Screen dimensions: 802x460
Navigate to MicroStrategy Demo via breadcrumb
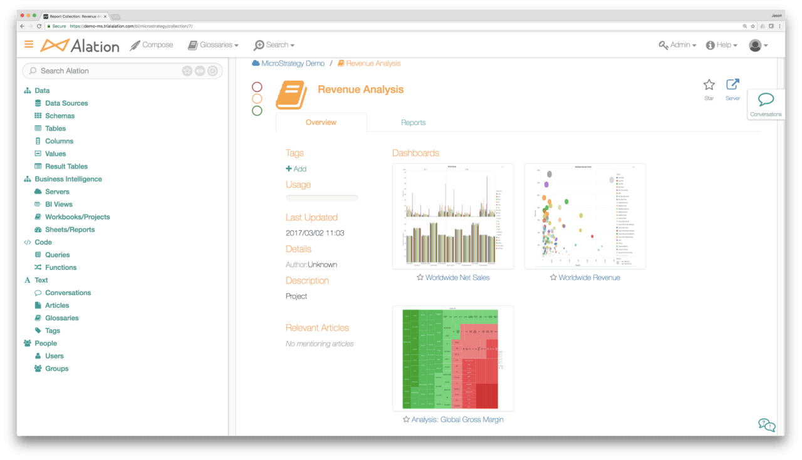pos(292,63)
